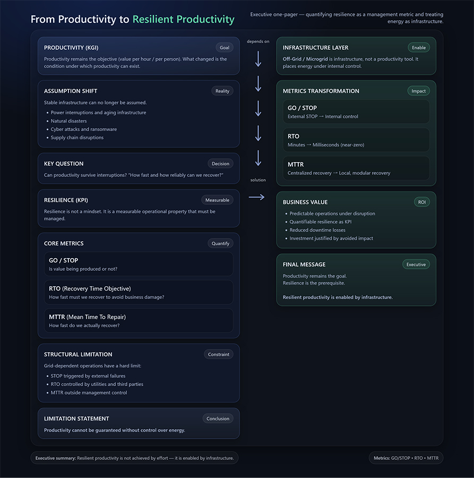Click the "Enable" badge on Infrastructure Layer
The height and width of the screenshot is (478, 474).
pos(419,48)
